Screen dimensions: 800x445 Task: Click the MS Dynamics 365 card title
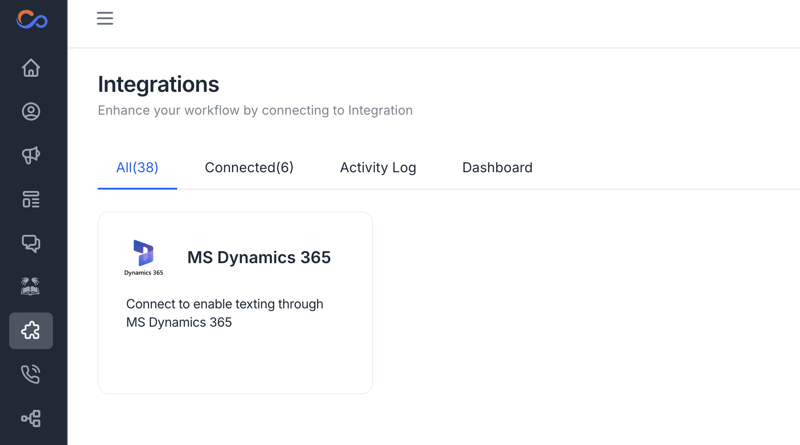pyautogui.click(x=259, y=258)
